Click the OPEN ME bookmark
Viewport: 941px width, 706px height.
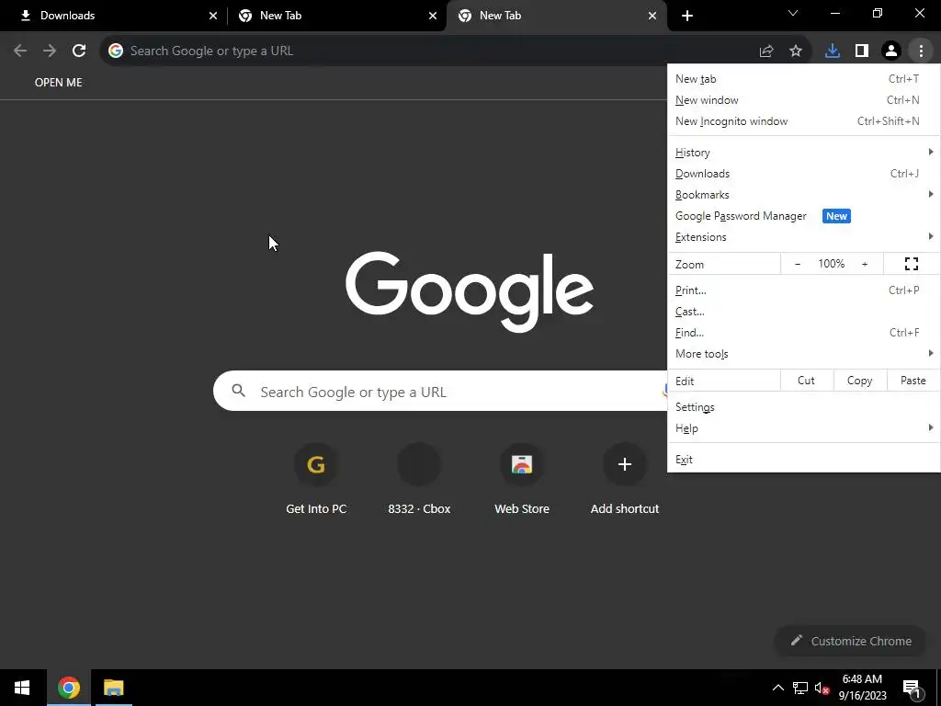[58, 83]
